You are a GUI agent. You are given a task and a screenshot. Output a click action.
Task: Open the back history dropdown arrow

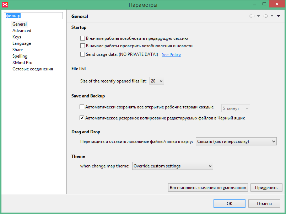click(258, 16)
